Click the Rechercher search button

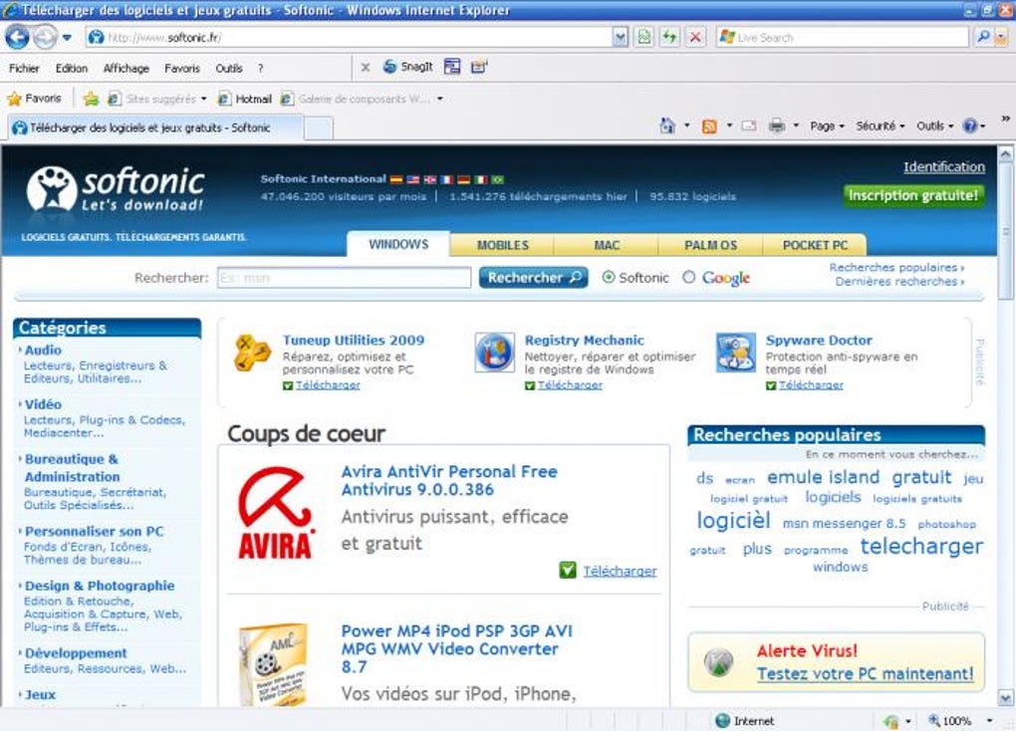tap(533, 278)
